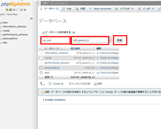Open the Favorites tab in sidebar

(x=12, y=15)
